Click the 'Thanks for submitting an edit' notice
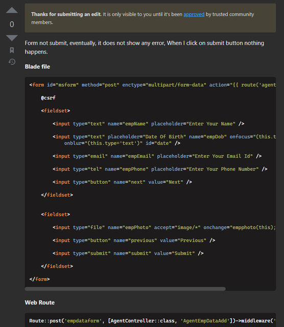284x327 pixels. 150,18
